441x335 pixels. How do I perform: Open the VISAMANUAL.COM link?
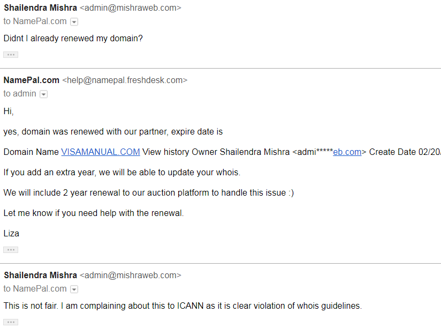pos(101,152)
